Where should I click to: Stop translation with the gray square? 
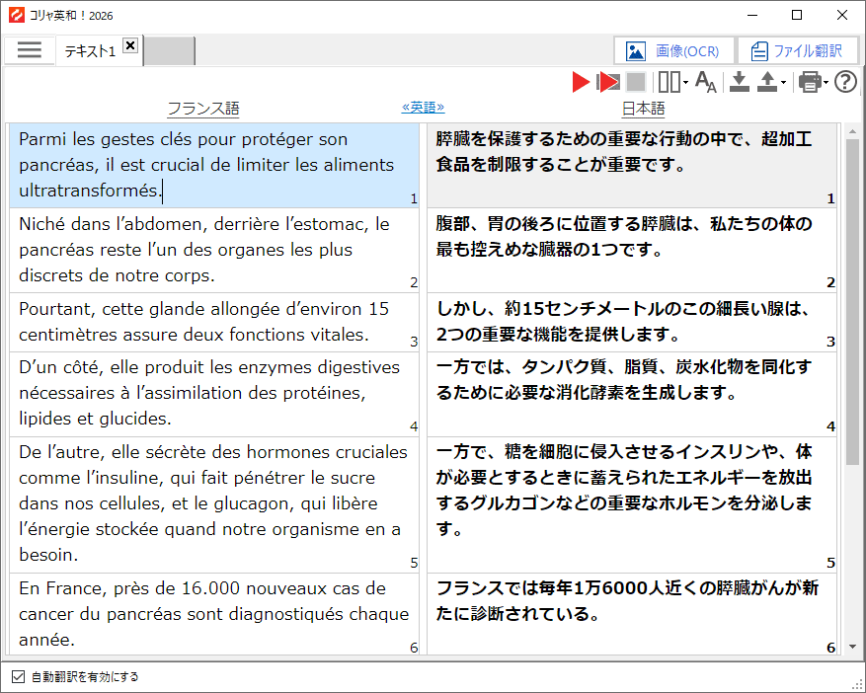tap(636, 82)
